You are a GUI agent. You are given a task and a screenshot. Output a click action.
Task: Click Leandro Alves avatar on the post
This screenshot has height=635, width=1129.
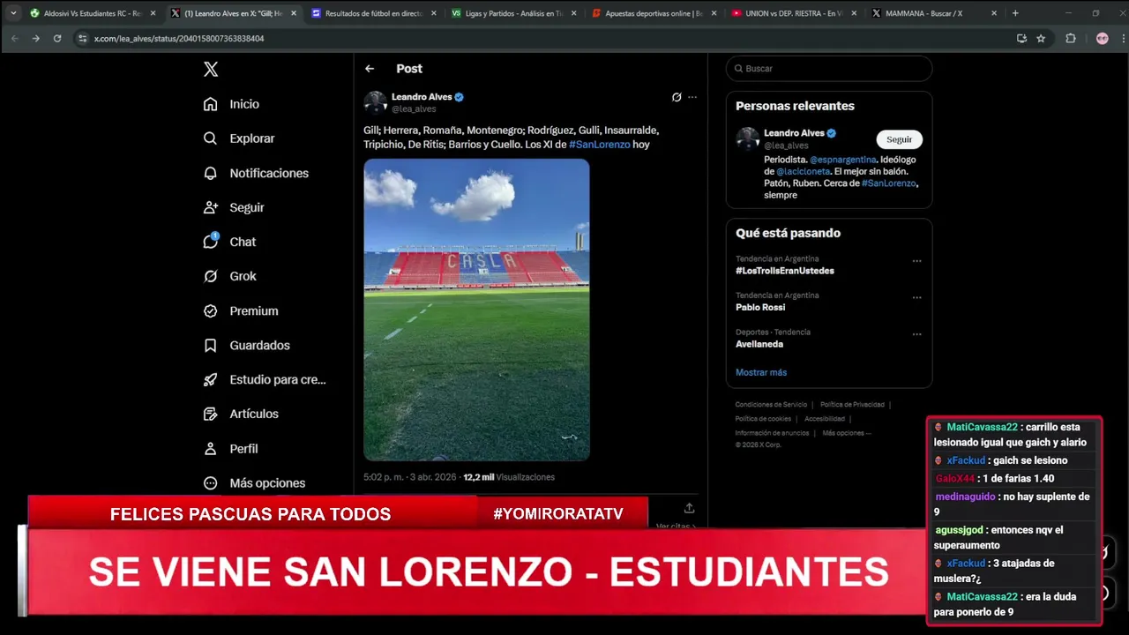[376, 102]
